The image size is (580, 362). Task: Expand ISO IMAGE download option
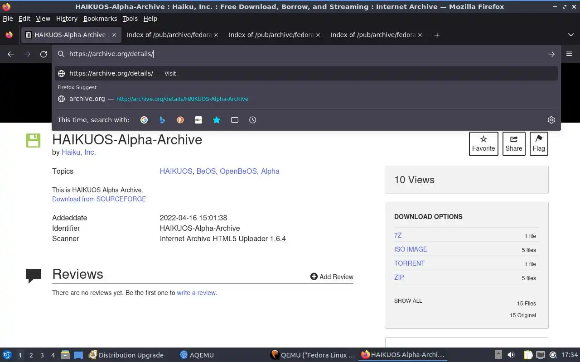pos(411,249)
